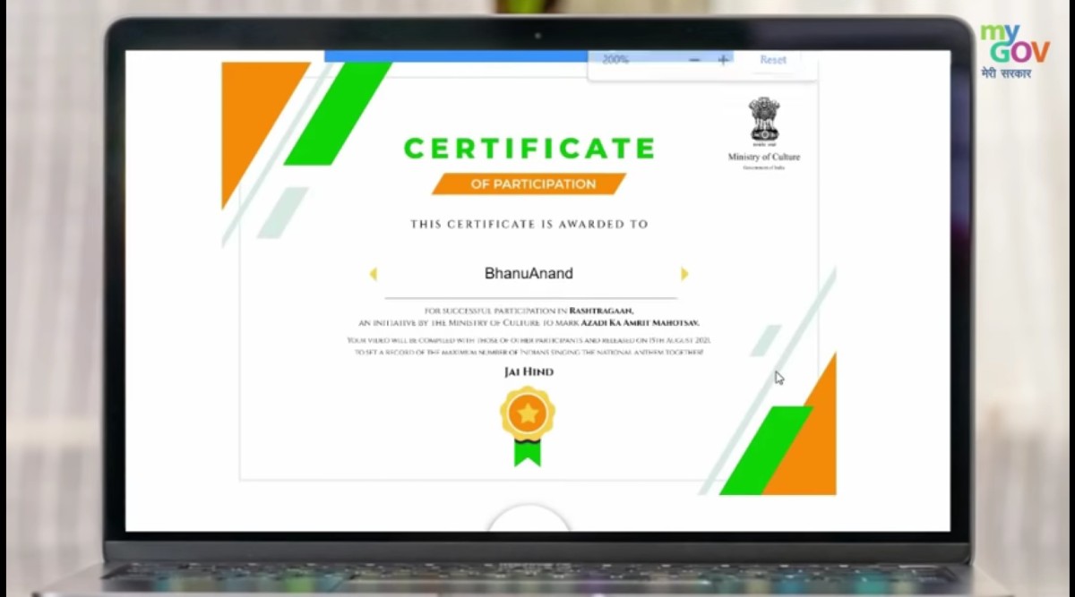This screenshot has height=597, width=1075.
Task: Click the JAI HIND text
Action: point(529,371)
